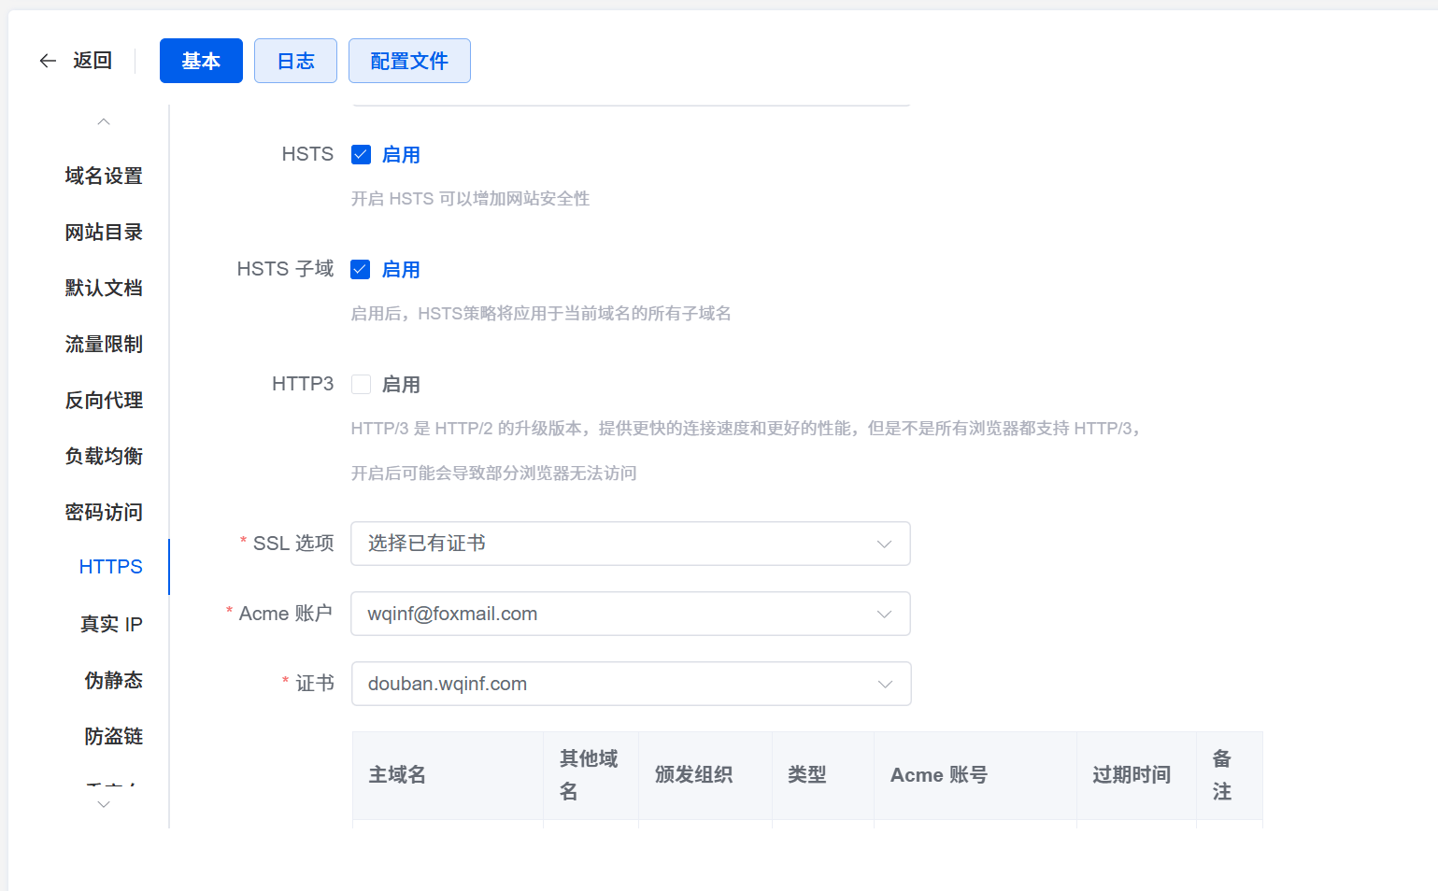Click the 过期时间 column header
Viewport: 1438px width, 891px height.
click(1132, 775)
